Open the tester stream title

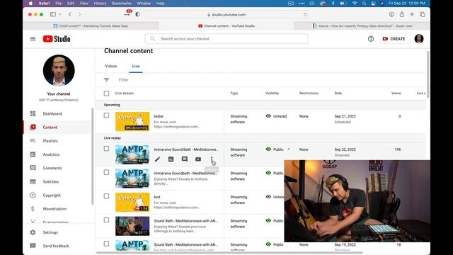159,116
